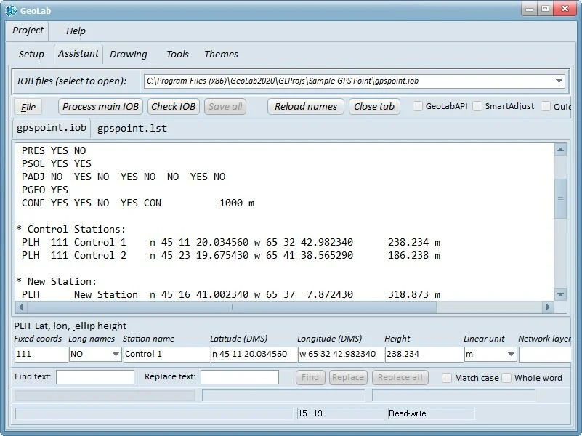Click the 'PGEO YES' line
The width and height of the screenshot is (582, 436).
45,190
